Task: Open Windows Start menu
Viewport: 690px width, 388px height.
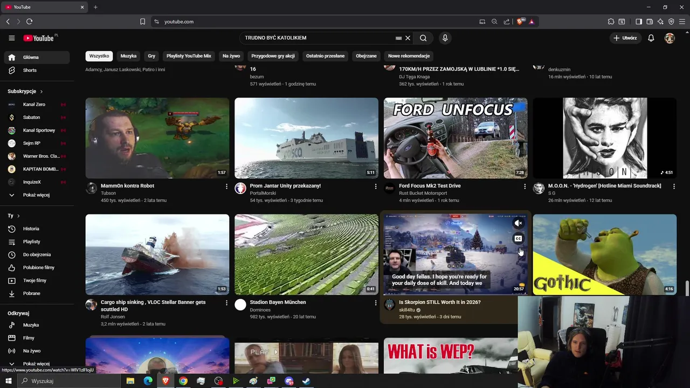Action: (9, 381)
